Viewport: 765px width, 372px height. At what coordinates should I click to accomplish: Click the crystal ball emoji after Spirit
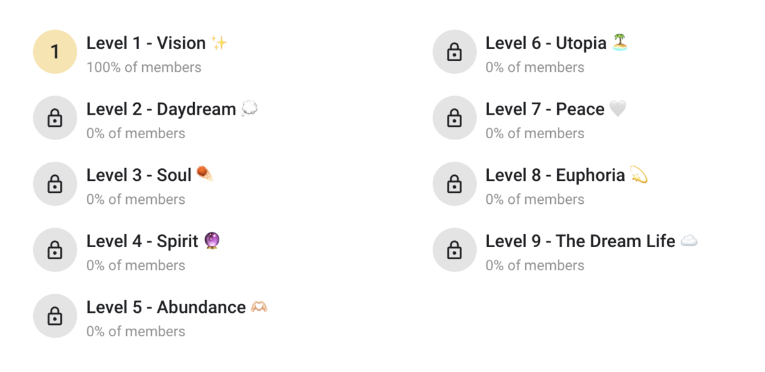[x=212, y=241]
